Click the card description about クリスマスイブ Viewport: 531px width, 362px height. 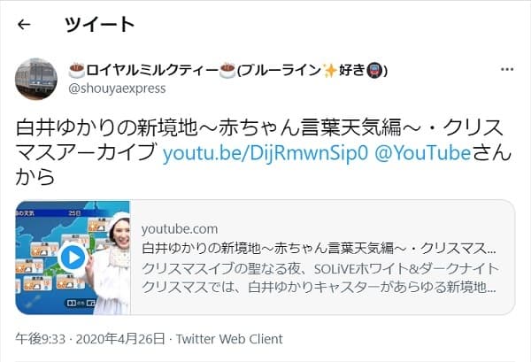(319, 278)
